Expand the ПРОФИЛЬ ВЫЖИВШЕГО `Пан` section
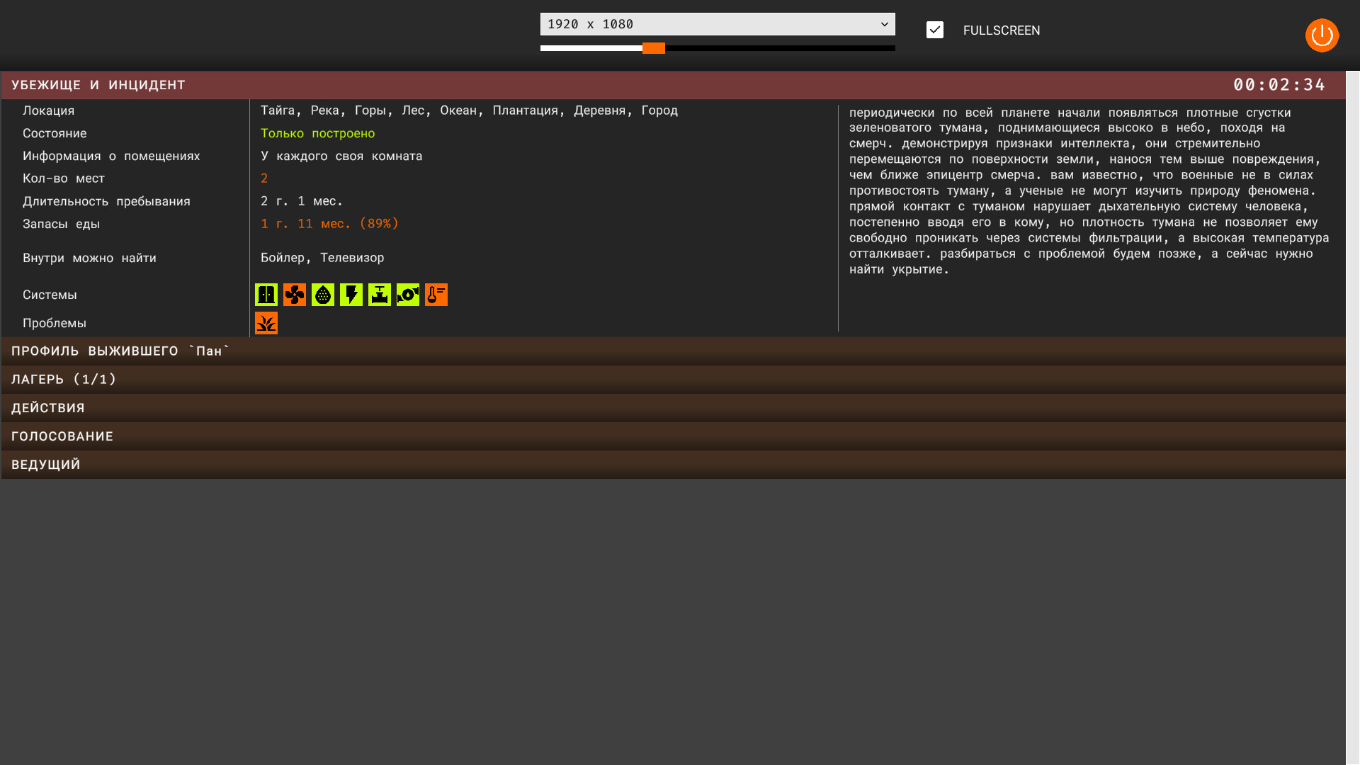1360x765 pixels. [119, 350]
